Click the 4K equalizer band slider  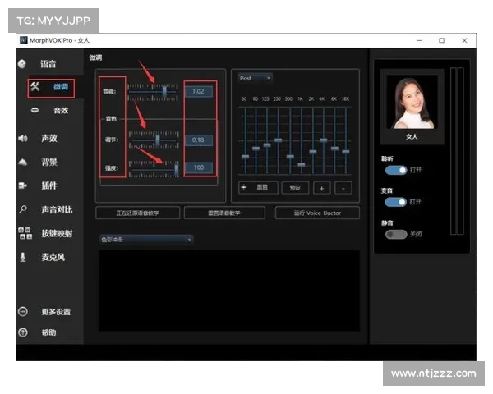click(x=324, y=140)
